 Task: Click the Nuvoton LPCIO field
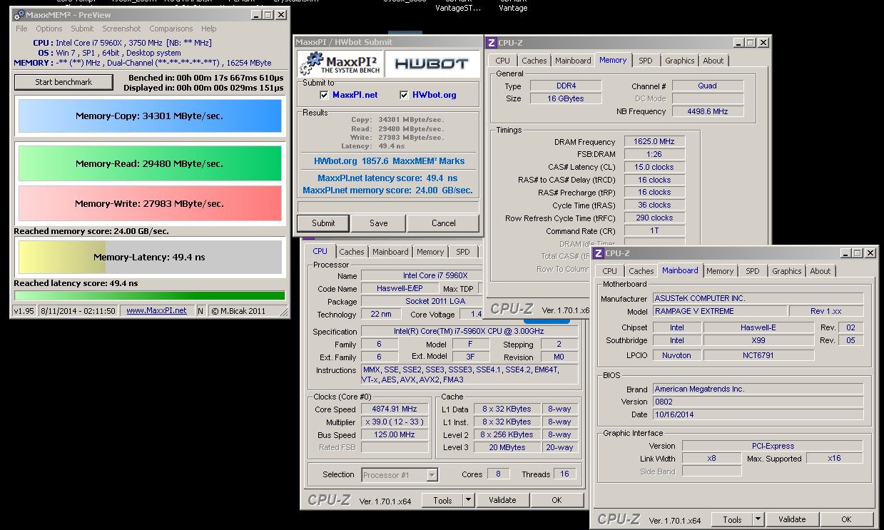coord(676,355)
